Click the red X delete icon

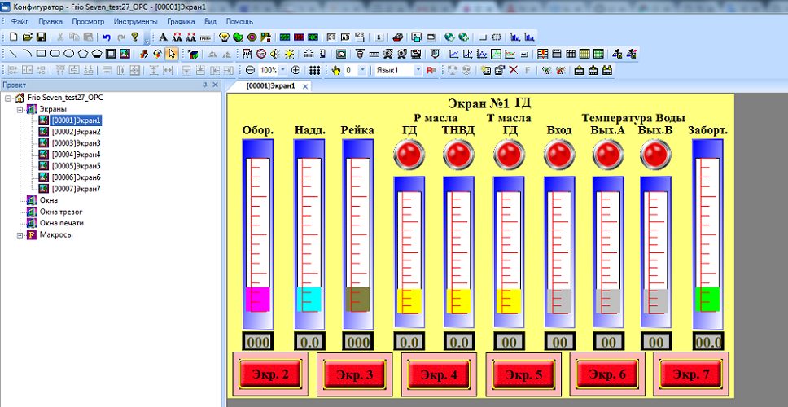click(514, 71)
